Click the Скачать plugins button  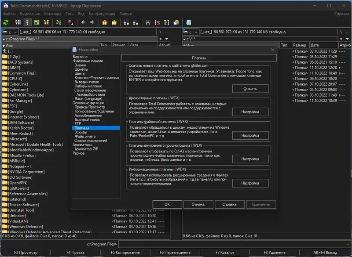pyautogui.click(x=250, y=89)
